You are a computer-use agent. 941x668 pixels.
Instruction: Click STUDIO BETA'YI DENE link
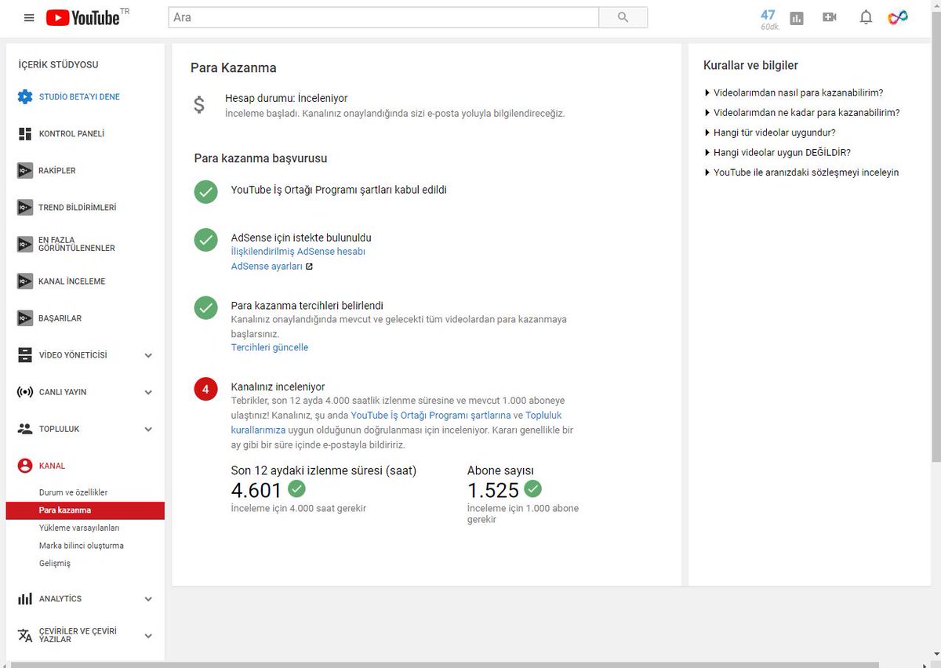[x=79, y=96]
